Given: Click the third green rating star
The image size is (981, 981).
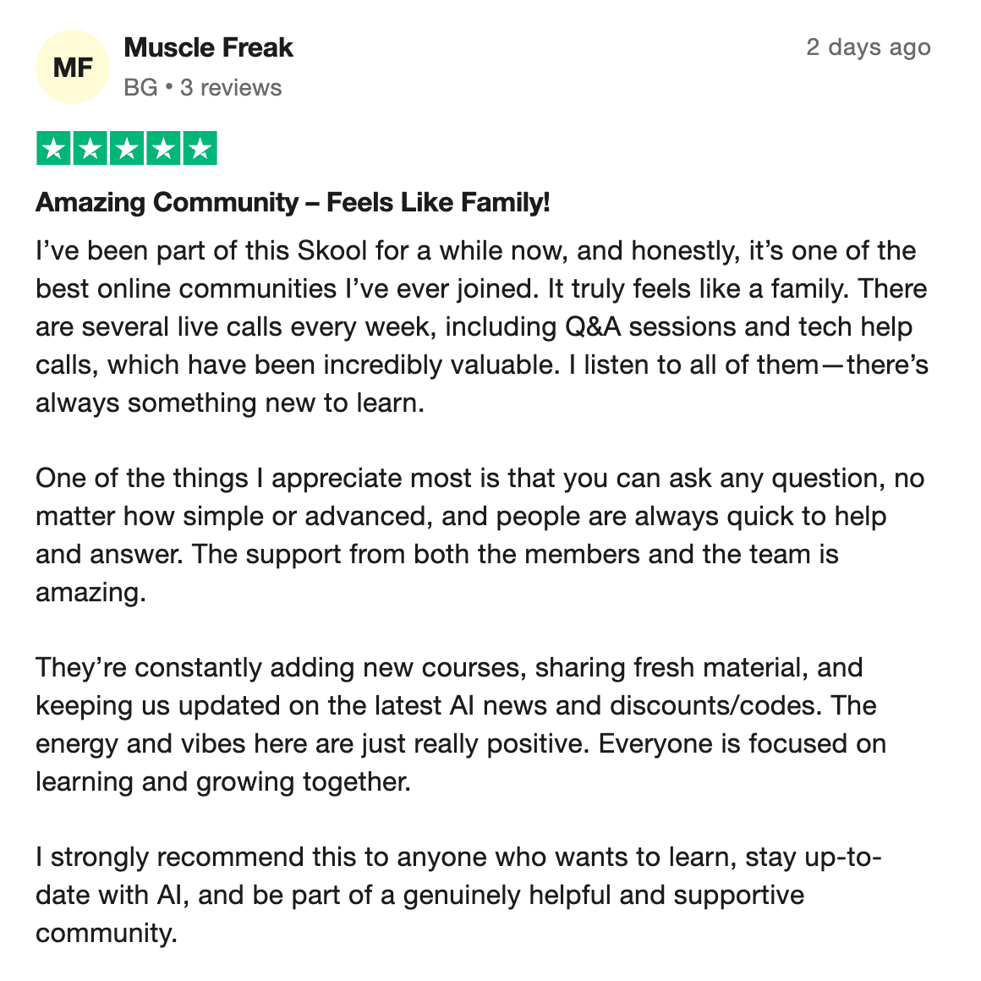Looking at the screenshot, I should click(x=127, y=148).
